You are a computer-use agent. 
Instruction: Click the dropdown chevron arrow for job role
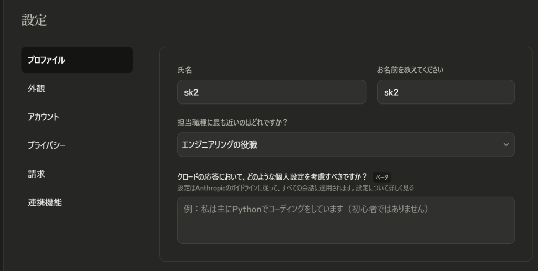click(x=506, y=145)
